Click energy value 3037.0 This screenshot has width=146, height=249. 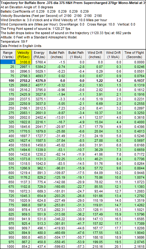tap(39, 104)
